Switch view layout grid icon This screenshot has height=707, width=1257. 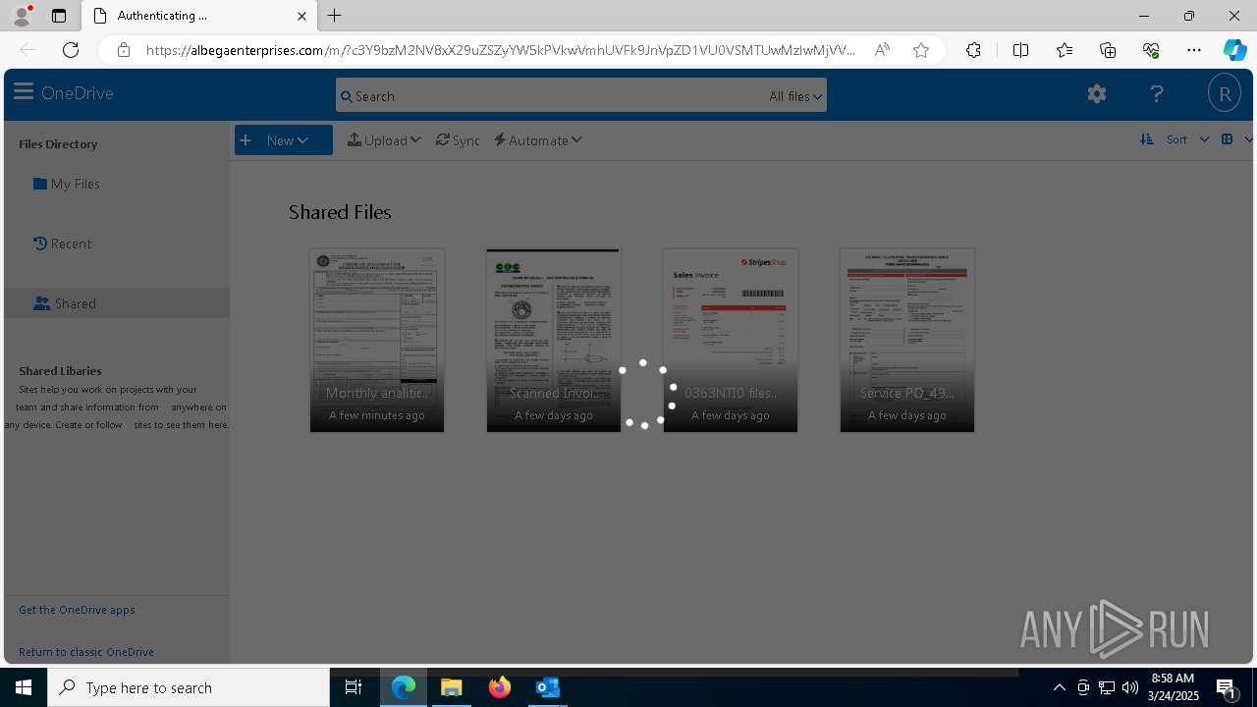[1227, 139]
